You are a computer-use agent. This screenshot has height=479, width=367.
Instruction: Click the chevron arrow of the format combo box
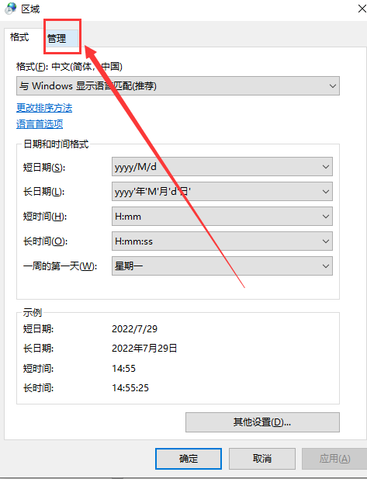(333, 86)
